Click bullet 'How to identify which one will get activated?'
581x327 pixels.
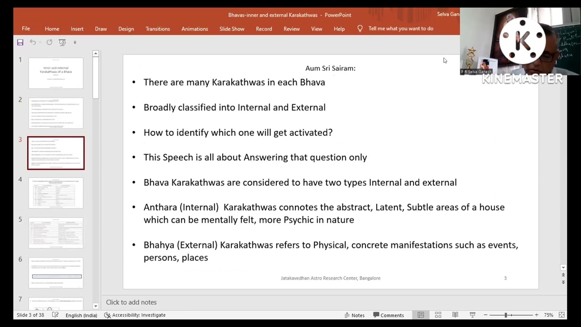[238, 133]
